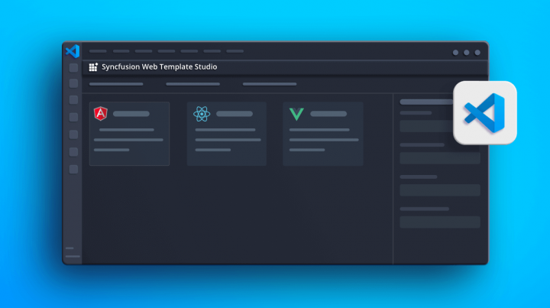Click the React atom logo icon
The image size is (550, 308).
(x=202, y=114)
